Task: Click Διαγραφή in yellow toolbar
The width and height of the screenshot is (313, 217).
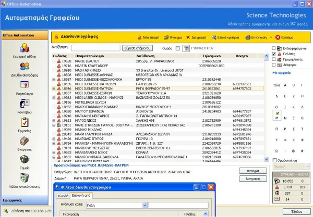Action: click(196, 37)
